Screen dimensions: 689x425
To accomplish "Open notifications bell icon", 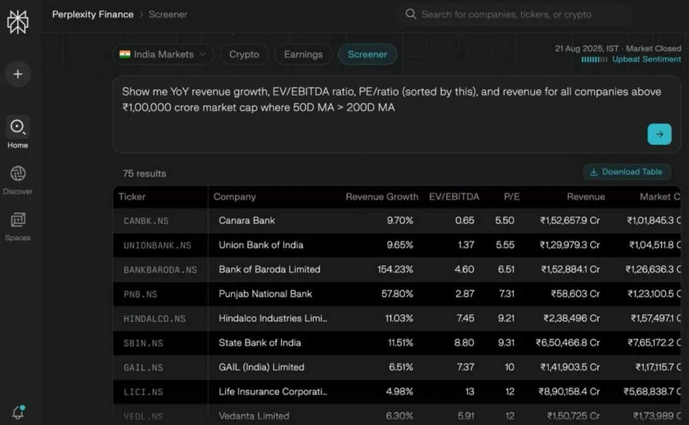I will tap(18, 412).
